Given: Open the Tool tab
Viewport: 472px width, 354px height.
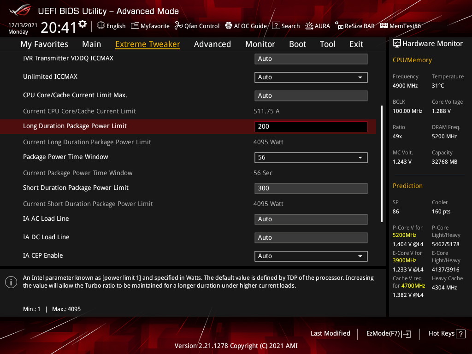Looking at the screenshot, I should 327,44.
